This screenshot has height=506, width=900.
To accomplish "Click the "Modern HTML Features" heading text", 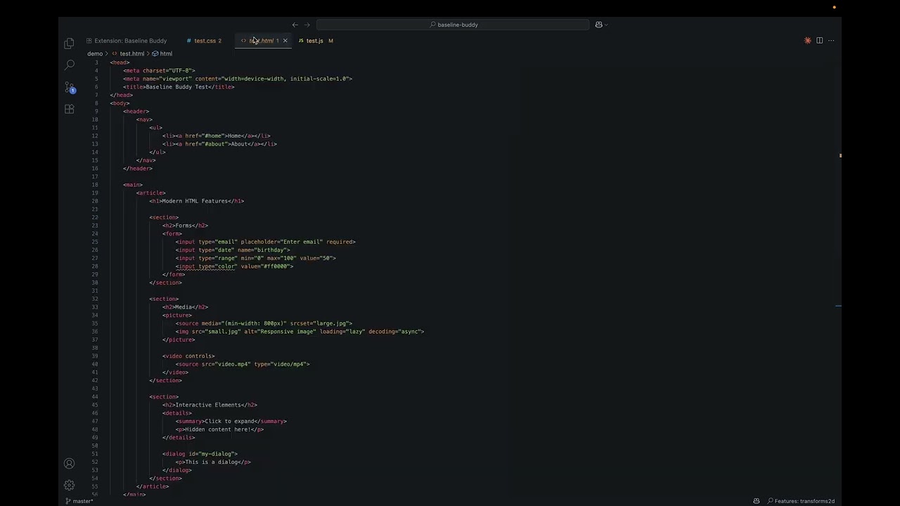I will coord(195,201).
